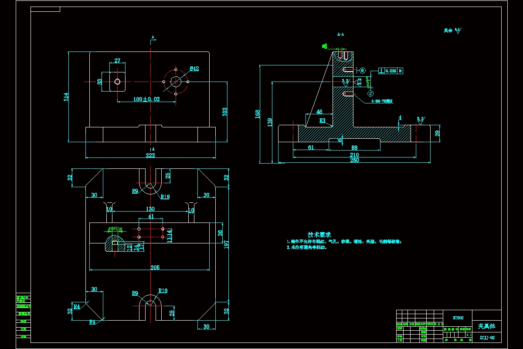This screenshot has width=523, height=349.
Task: Select the 0.035 perpendicularity tolerance frame
Action: 390,71
